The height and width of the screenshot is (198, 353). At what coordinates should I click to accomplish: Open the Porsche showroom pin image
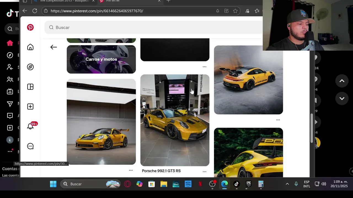pyautogui.click(x=175, y=120)
